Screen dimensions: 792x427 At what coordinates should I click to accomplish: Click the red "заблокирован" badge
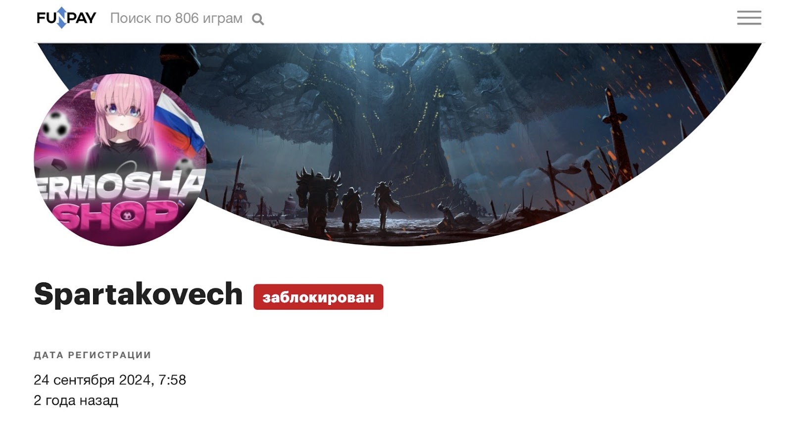pyautogui.click(x=318, y=297)
